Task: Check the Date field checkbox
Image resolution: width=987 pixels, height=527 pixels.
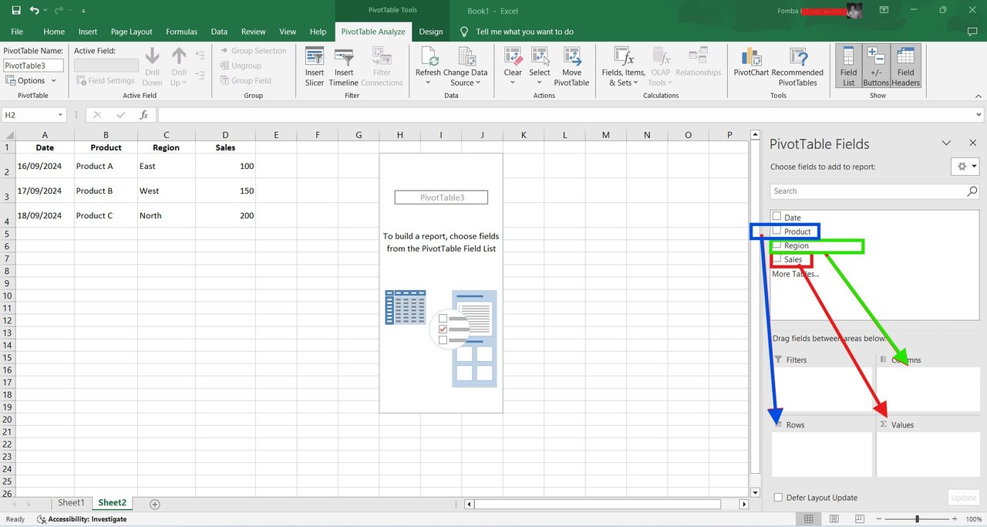Action: 777,217
